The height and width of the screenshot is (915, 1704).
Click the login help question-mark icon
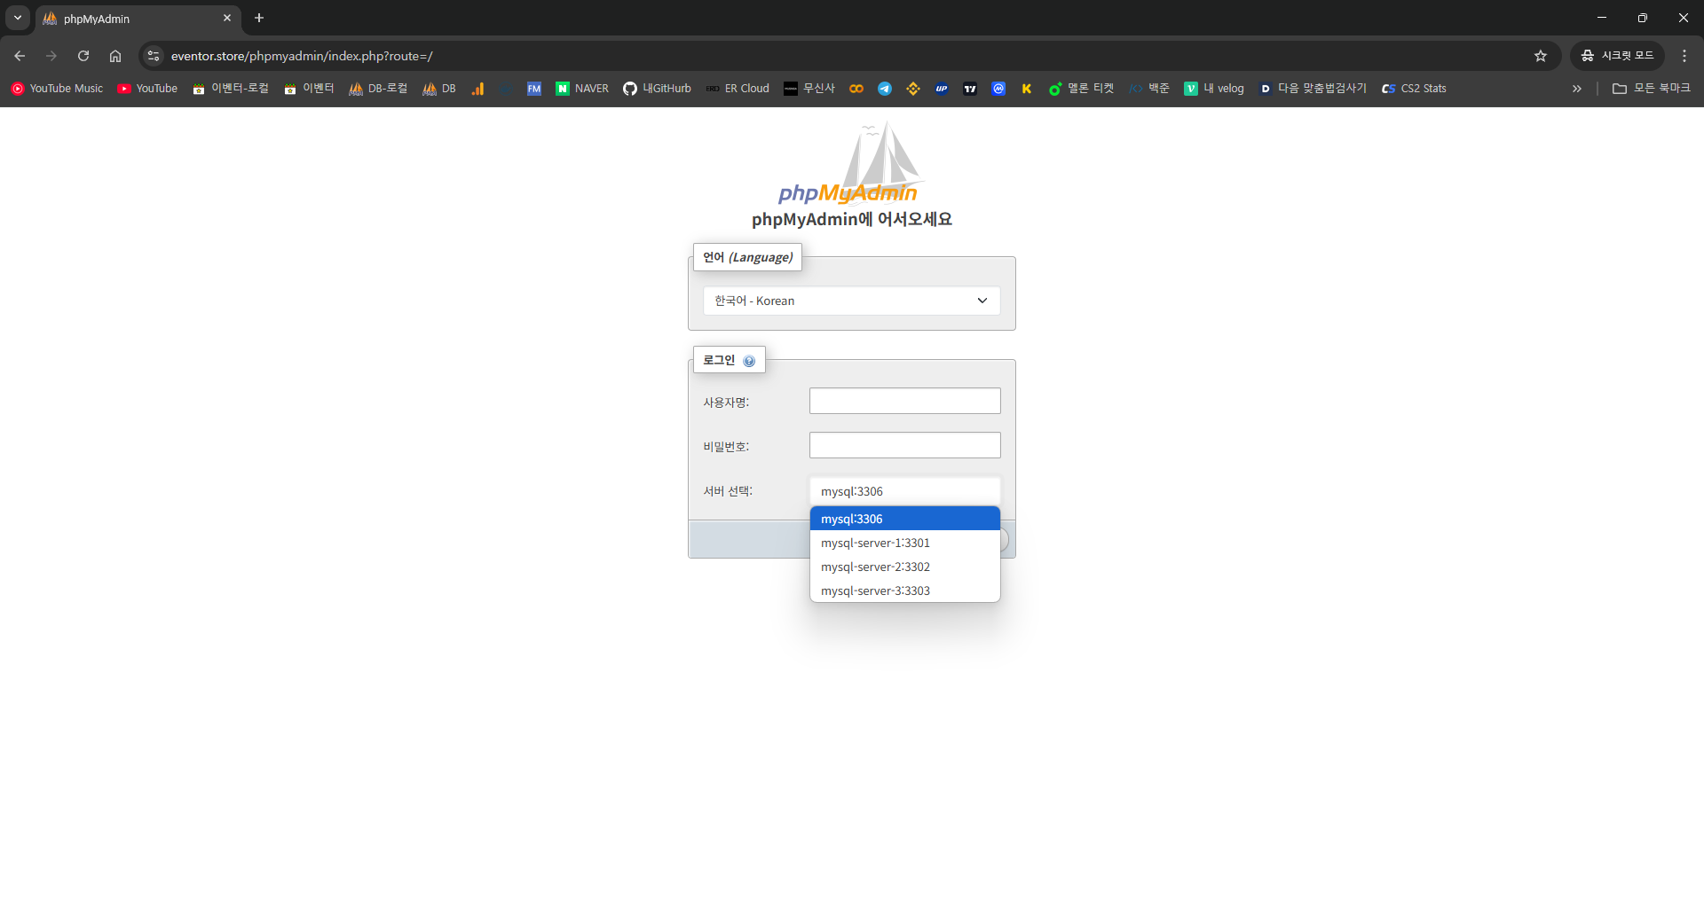pyautogui.click(x=749, y=361)
